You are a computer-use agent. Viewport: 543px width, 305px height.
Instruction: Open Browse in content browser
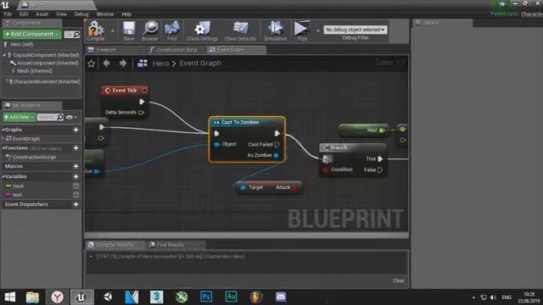coord(150,30)
